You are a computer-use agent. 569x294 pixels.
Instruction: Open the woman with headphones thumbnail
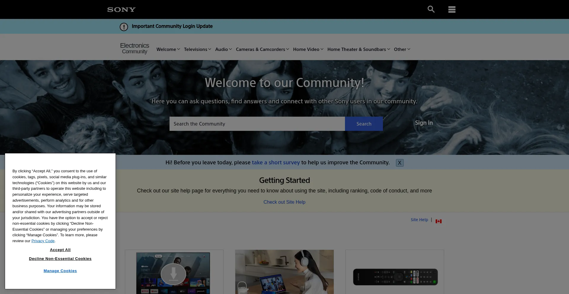coord(284,272)
